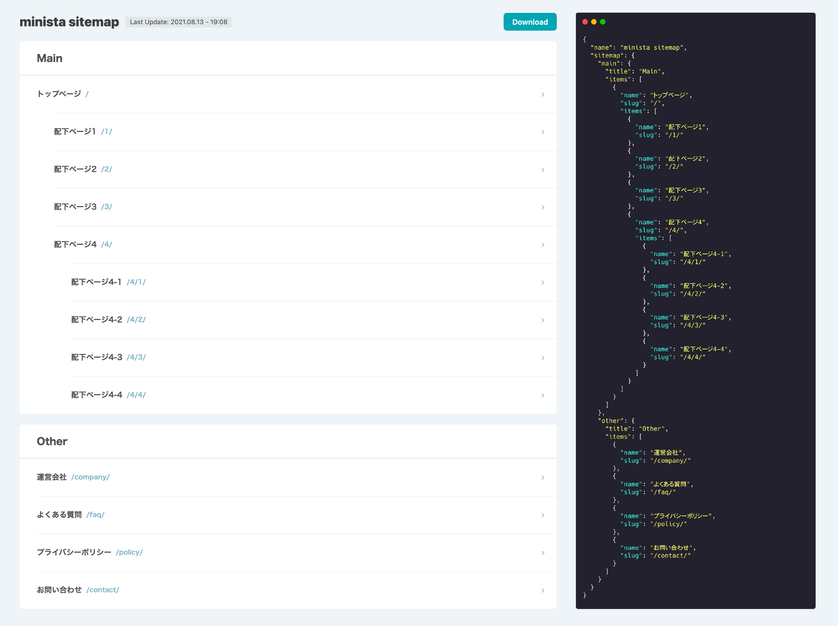Click chevron arrow on 配下ページ3 row
The image size is (838, 626).
pyautogui.click(x=543, y=207)
